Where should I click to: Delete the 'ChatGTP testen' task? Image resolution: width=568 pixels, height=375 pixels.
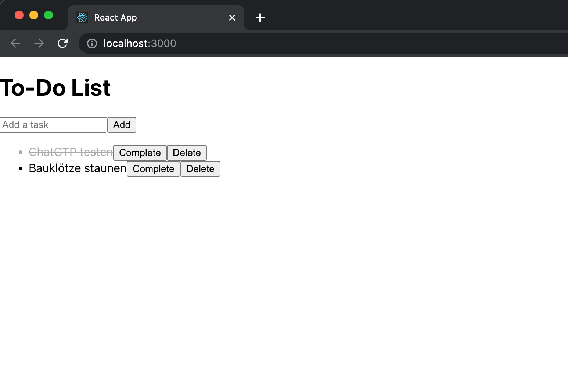pyautogui.click(x=187, y=153)
